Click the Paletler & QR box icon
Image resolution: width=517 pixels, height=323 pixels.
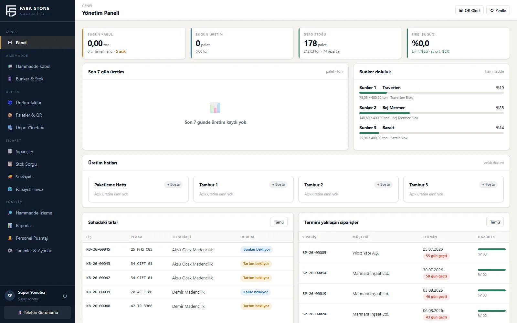(10, 115)
